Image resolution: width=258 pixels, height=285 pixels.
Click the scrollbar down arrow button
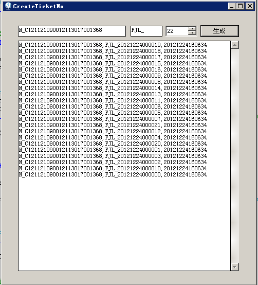pyautogui.click(x=235, y=267)
